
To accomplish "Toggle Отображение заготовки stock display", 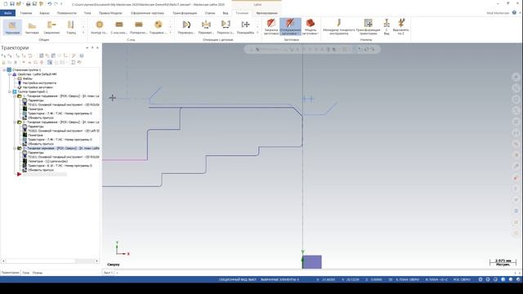I will (291, 27).
